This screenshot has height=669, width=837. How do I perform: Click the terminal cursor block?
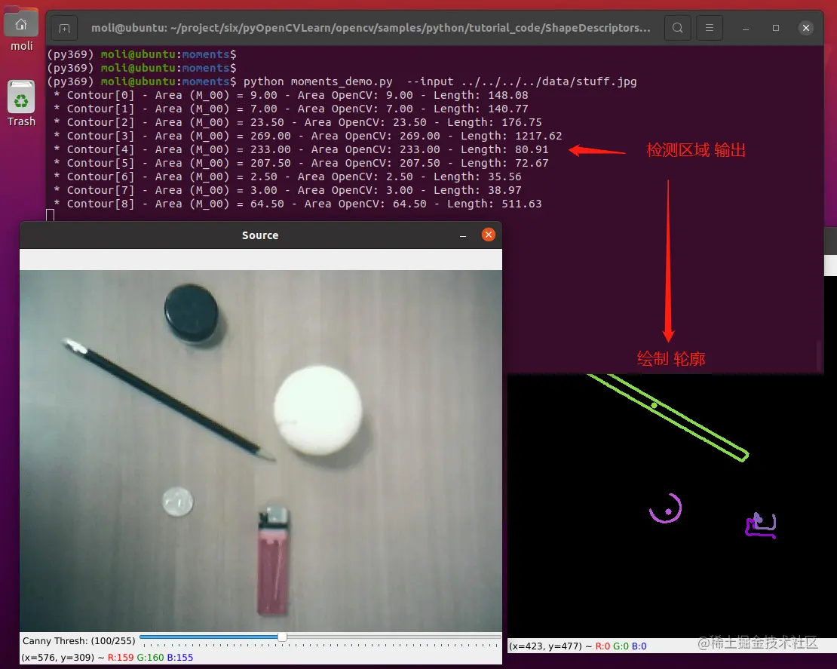51,215
